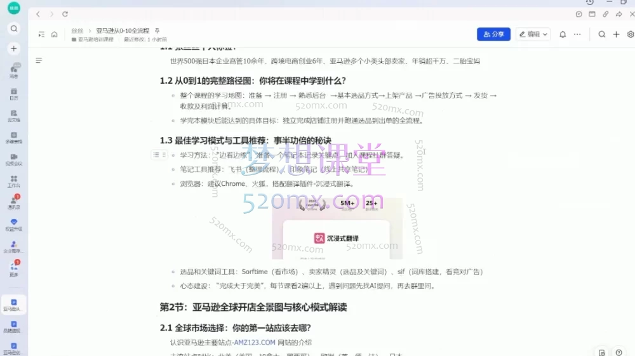Image resolution: width=635 pixels, height=356 pixels.
Task: Open the three-dot more options menu
Action: pyautogui.click(x=577, y=34)
